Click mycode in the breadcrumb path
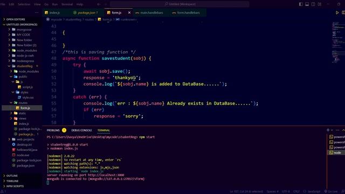The height and width of the screenshot is (194, 345). (56, 19)
